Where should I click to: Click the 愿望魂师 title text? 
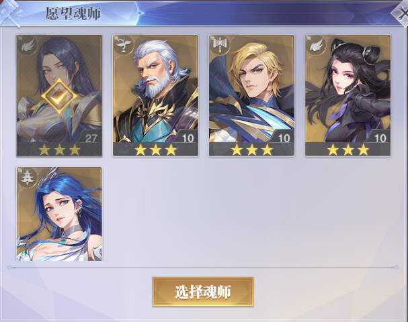[x=73, y=13]
